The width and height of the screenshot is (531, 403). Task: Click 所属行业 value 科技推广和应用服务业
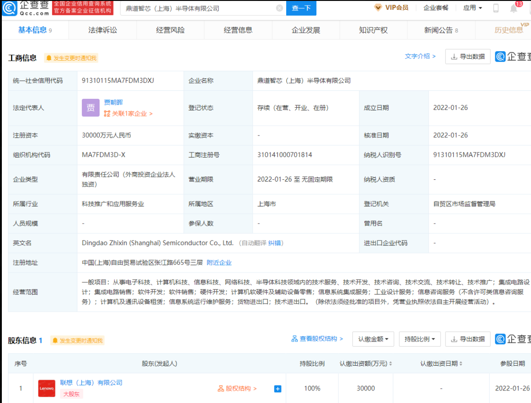(113, 204)
